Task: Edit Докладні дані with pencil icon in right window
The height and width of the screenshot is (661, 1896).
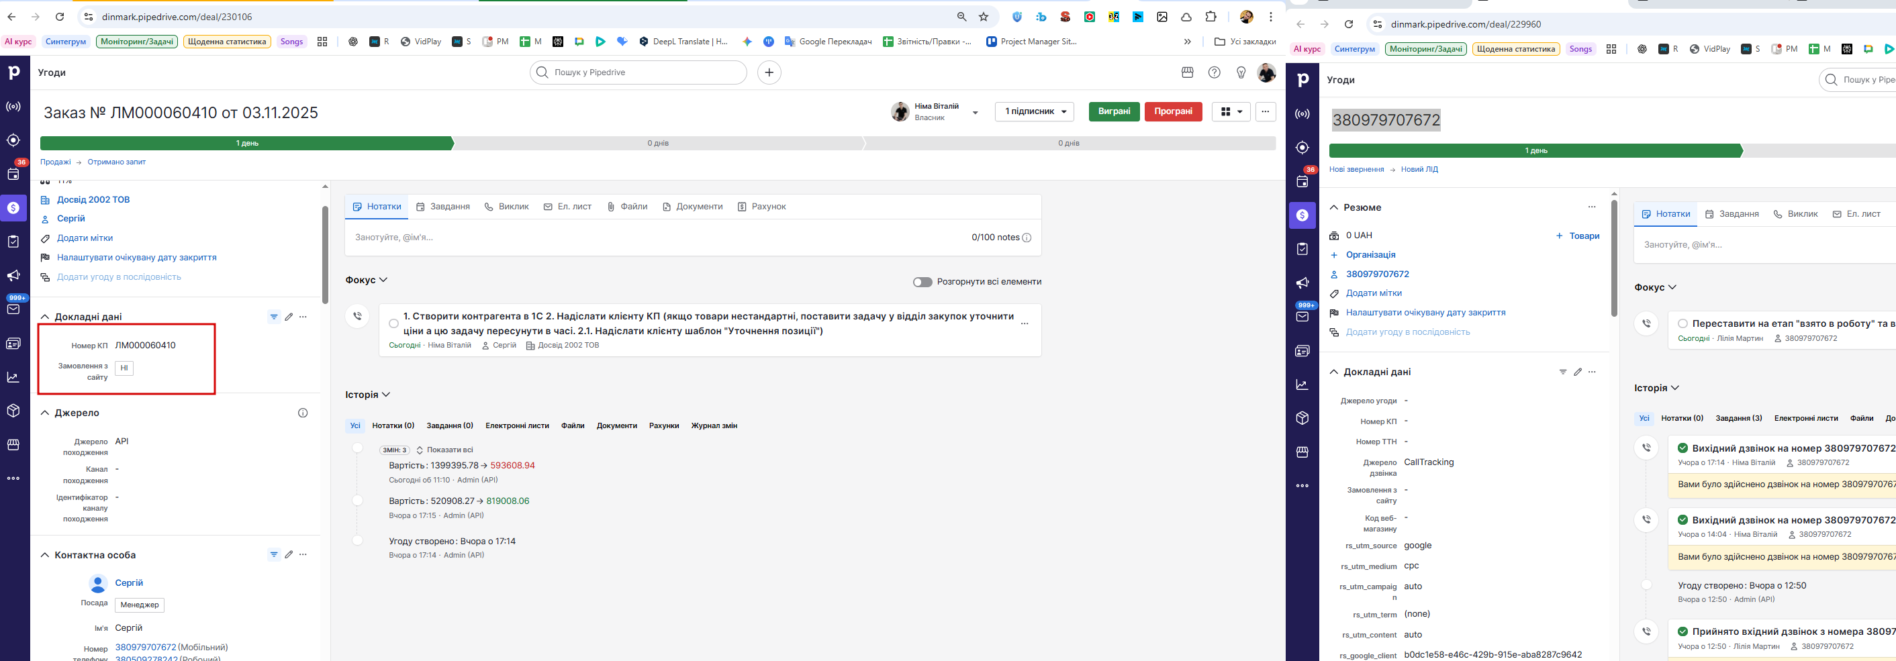Action: pyautogui.click(x=1577, y=372)
